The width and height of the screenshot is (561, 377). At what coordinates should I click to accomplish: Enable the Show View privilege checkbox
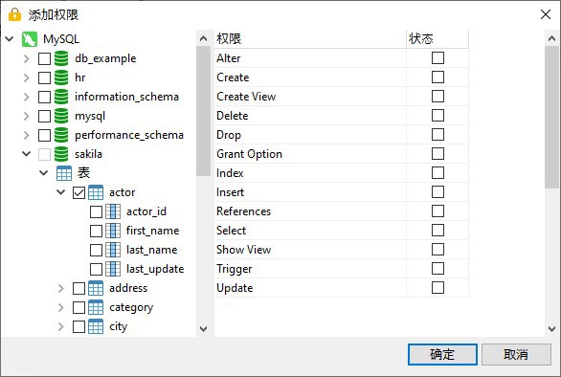438,250
